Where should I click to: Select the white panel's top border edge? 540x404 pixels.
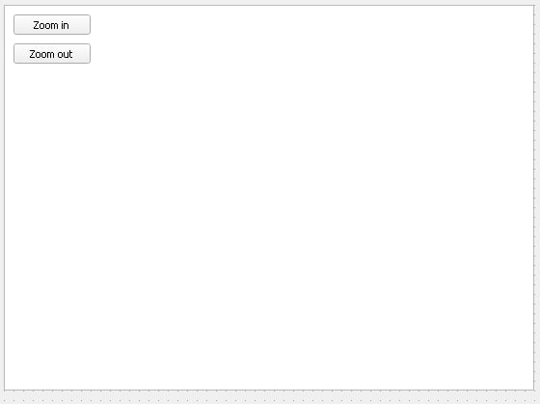pos(269,5)
